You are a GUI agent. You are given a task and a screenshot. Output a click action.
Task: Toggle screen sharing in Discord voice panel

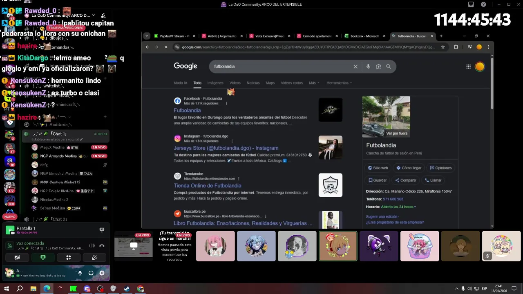(43, 258)
